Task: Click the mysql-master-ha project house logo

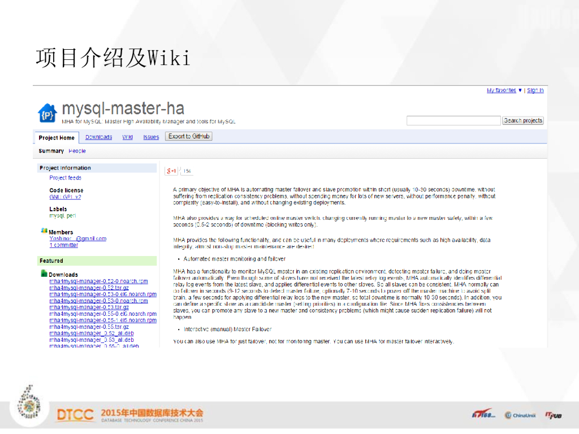Action: tap(47, 113)
